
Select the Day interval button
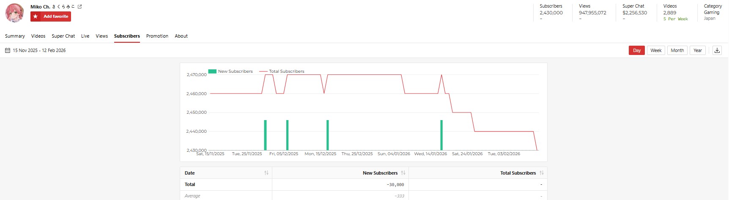coord(637,50)
